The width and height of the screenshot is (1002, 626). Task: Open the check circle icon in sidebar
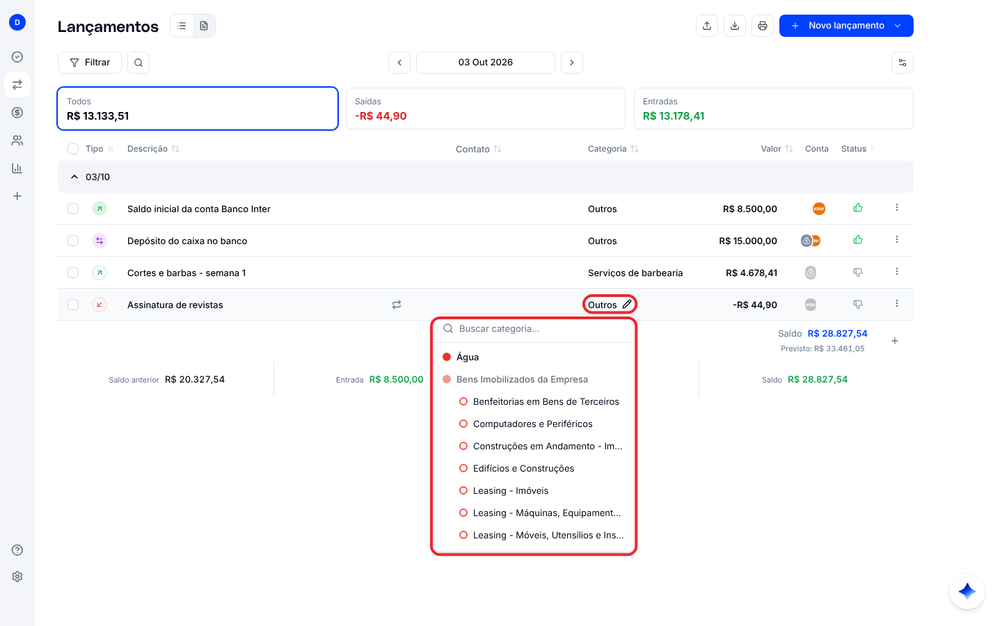(17, 57)
